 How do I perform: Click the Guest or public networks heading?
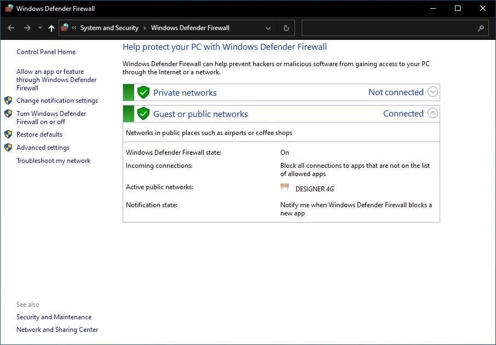pos(200,114)
